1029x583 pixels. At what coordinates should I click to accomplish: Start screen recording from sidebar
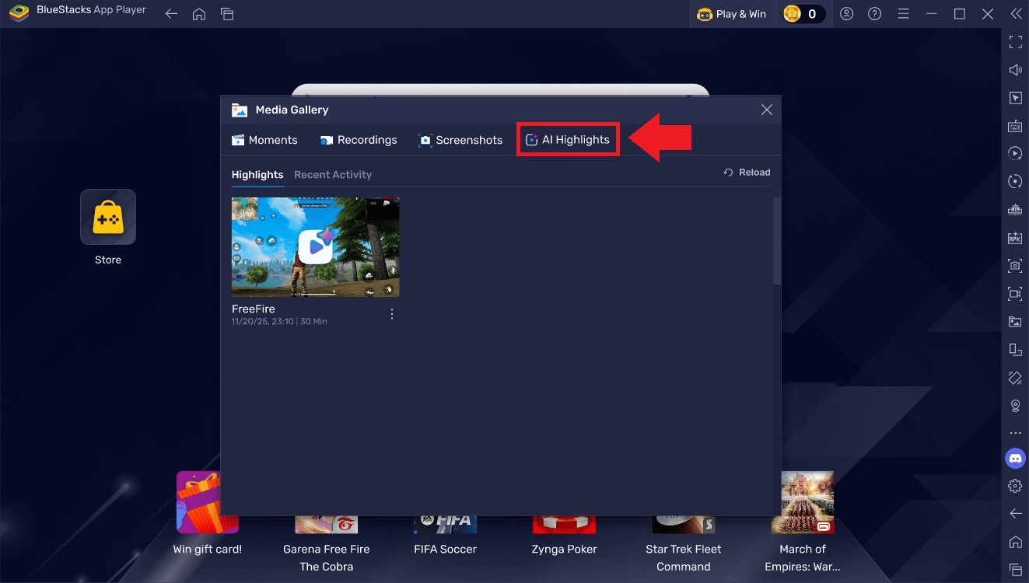coord(1015,294)
